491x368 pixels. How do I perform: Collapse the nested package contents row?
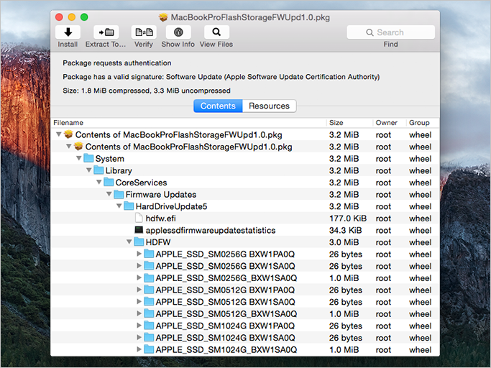[x=68, y=146]
